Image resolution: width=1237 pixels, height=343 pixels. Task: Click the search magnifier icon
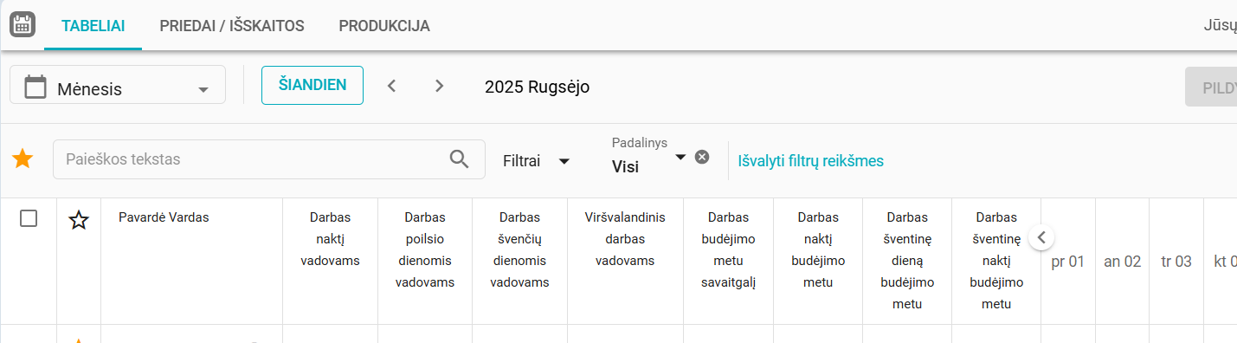click(460, 159)
